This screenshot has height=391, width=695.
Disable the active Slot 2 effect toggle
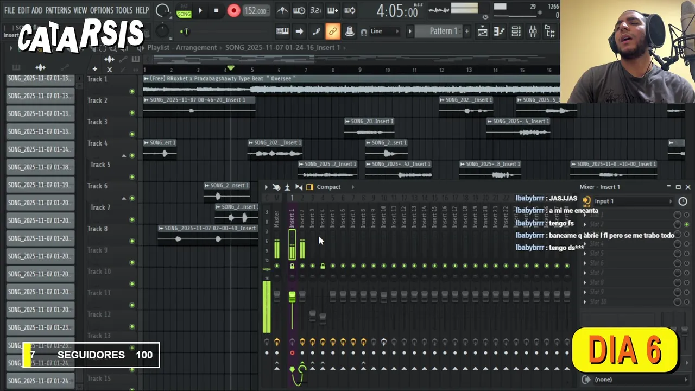(687, 224)
